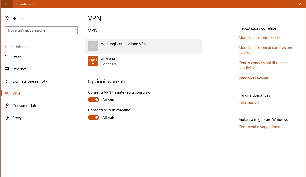The width and height of the screenshot is (306, 177).
Task: Open Connessione remota via its dial-up icon
Action: [7, 81]
